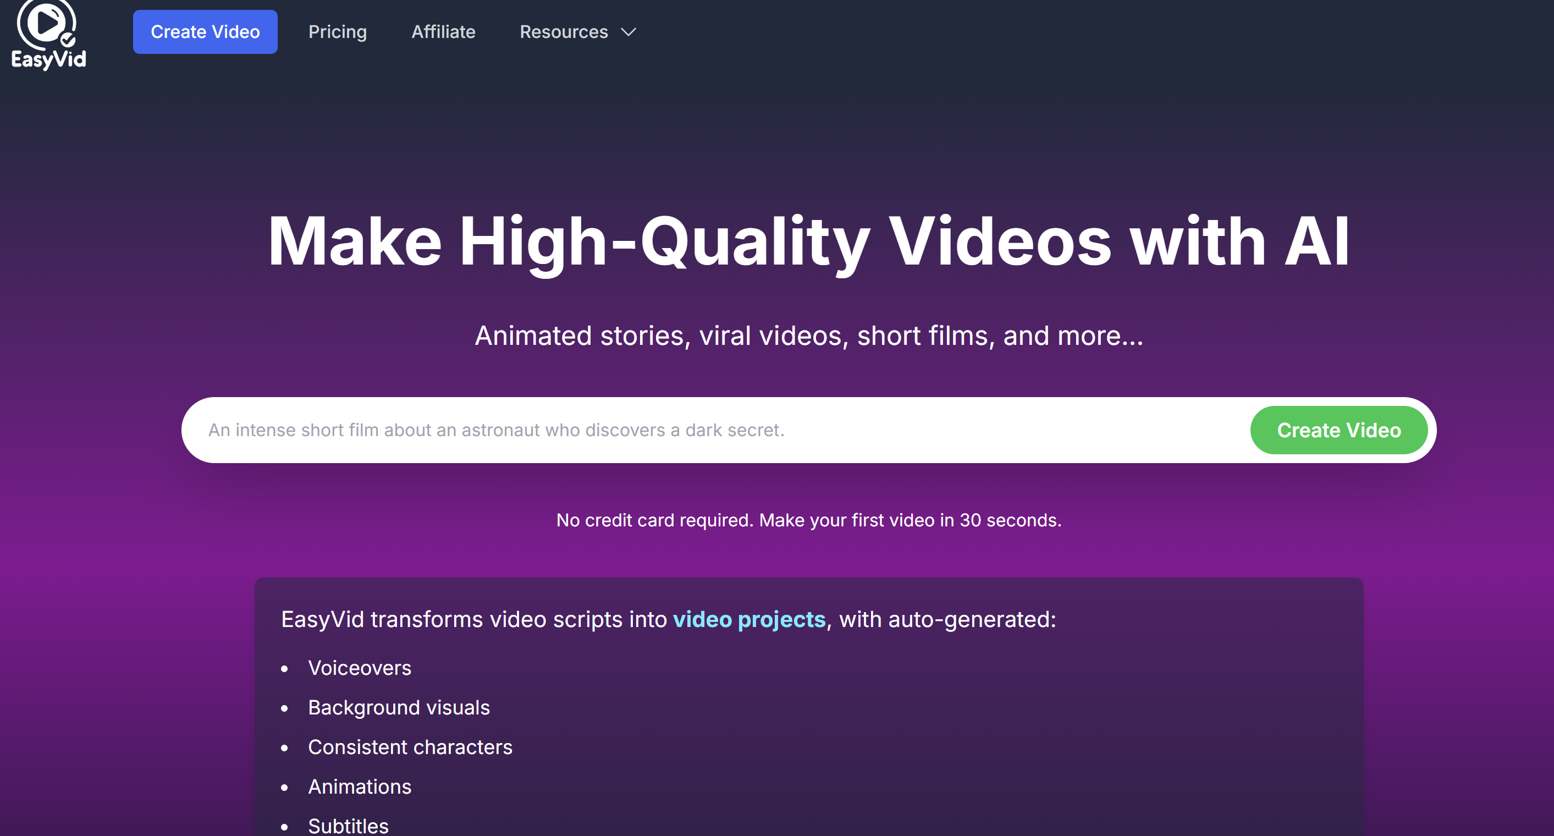Image resolution: width=1554 pixels, height=836 pixels.
Task: Follow the 'video projects' link
Action: pos(748,619)
